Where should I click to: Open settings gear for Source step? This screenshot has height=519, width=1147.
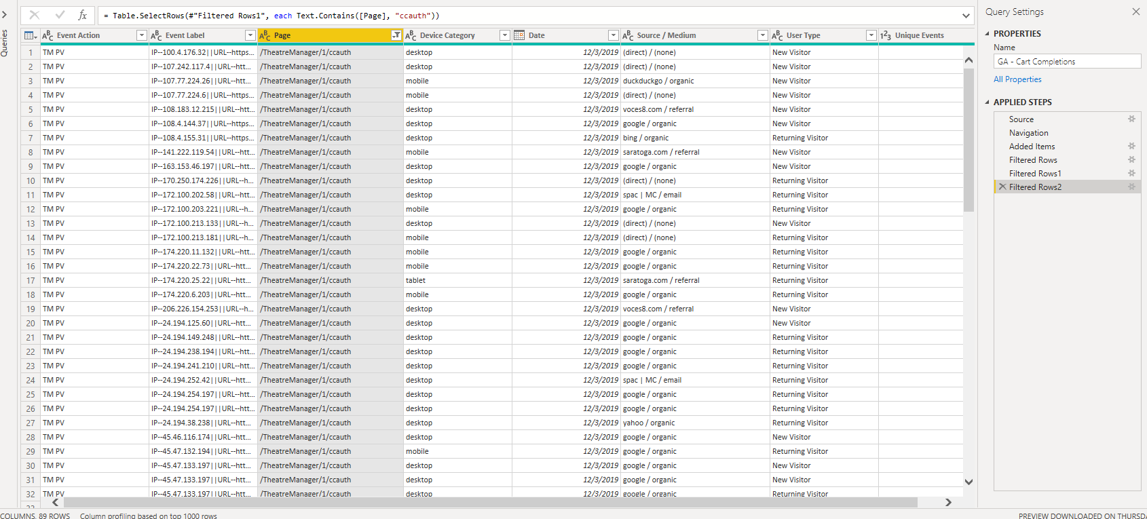click(x=1131, y=119)
